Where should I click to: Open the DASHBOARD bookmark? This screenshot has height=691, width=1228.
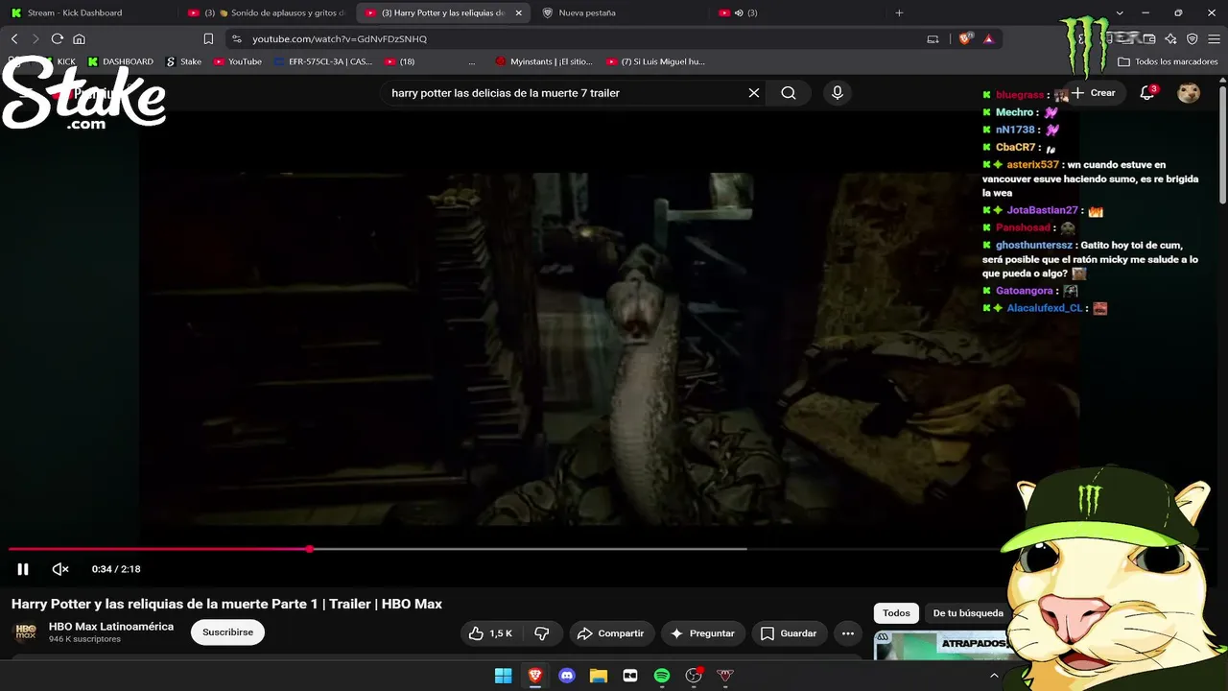(x=120, y=61)
